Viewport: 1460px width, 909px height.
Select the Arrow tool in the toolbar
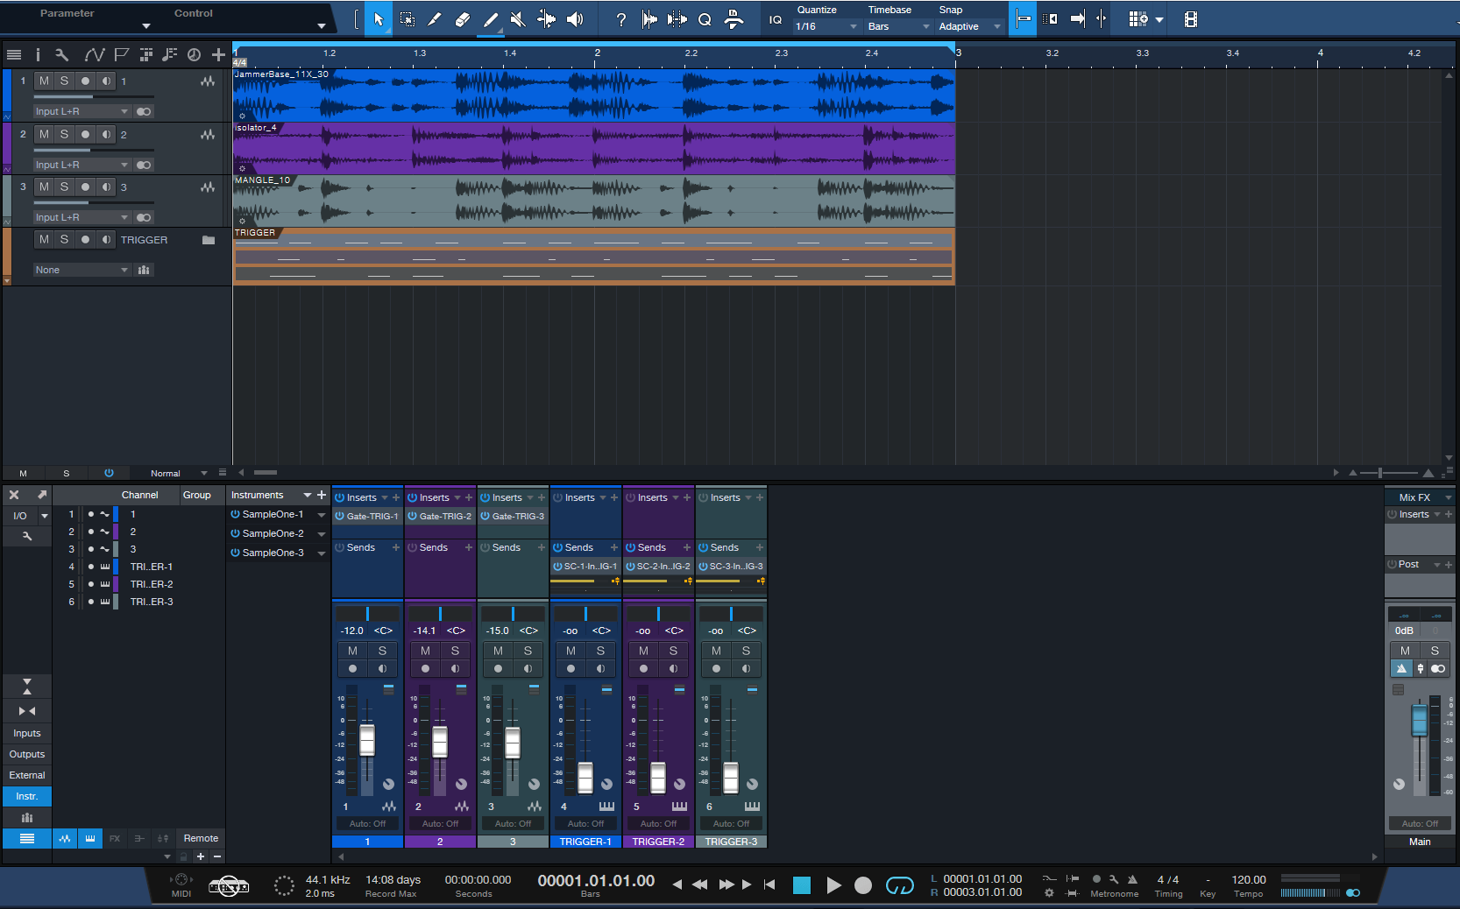point(378,18)
